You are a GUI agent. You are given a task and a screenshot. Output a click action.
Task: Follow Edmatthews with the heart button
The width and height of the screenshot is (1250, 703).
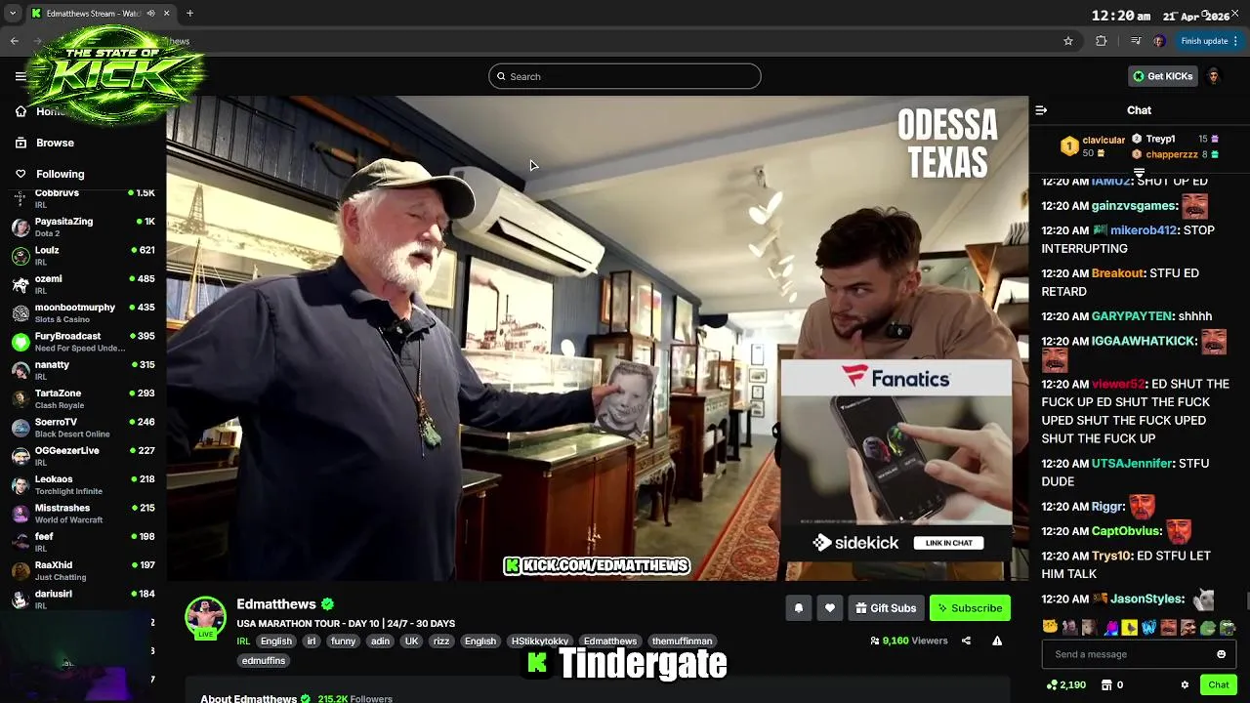click(x=830, y=608)
